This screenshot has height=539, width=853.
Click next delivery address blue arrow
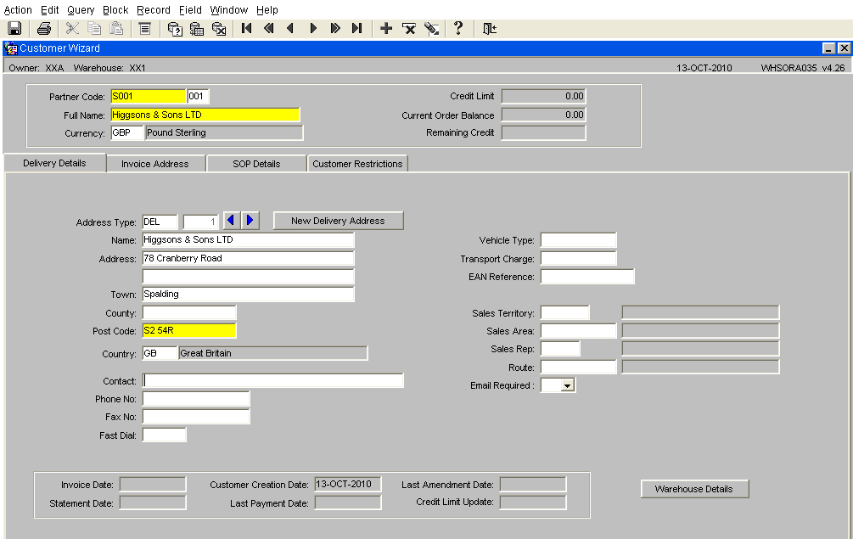[x=250, y=221]
